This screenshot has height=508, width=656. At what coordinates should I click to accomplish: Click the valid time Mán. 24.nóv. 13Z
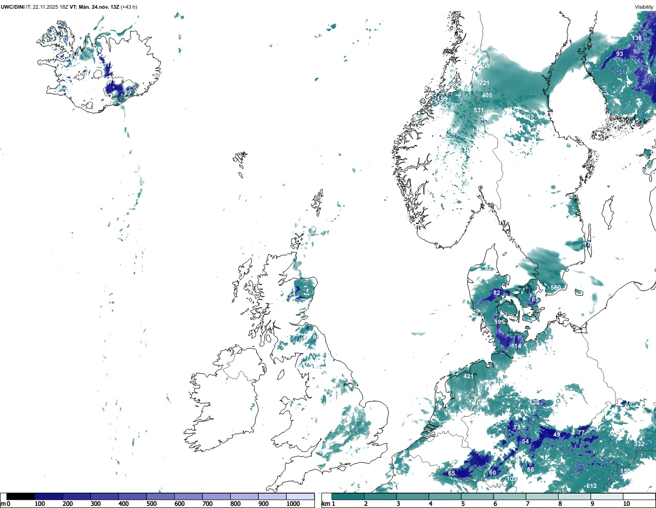99,7
